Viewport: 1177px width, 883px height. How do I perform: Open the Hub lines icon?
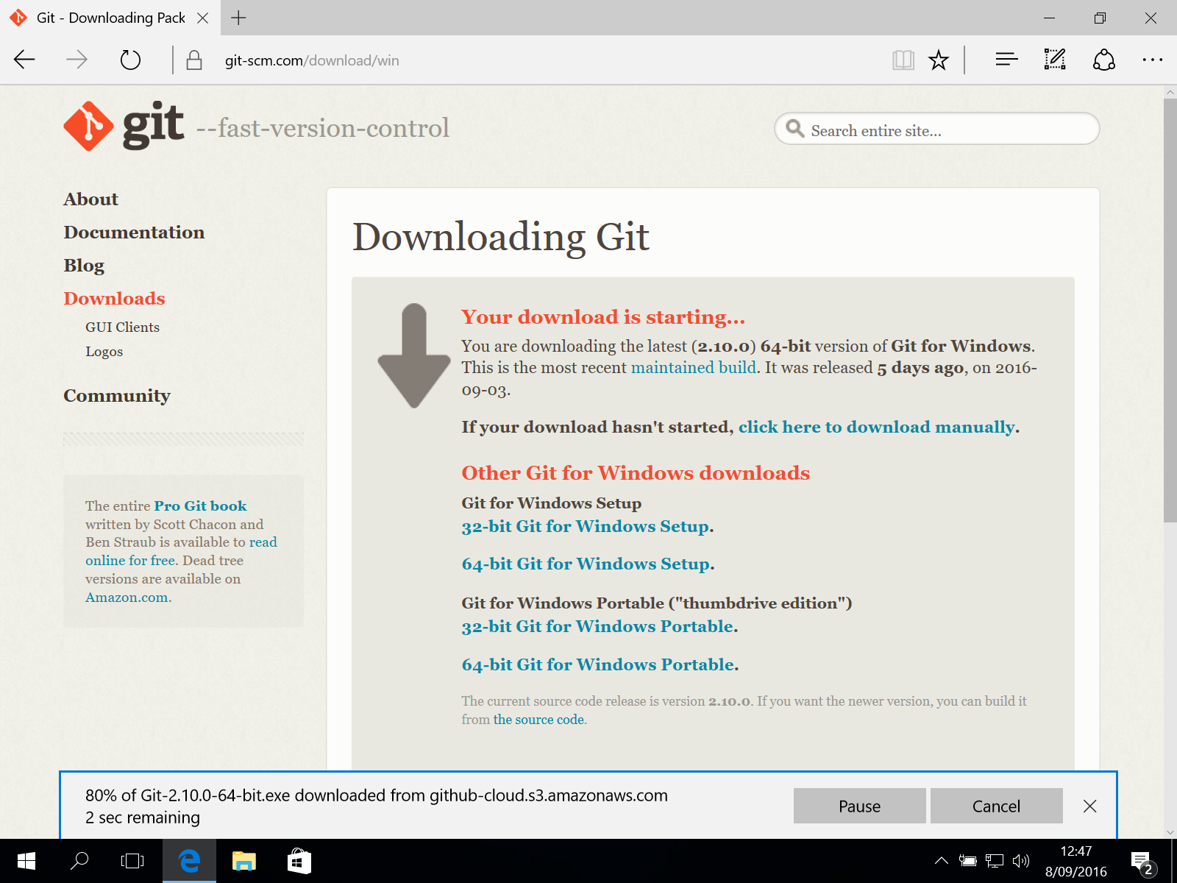coord(1006,60)
